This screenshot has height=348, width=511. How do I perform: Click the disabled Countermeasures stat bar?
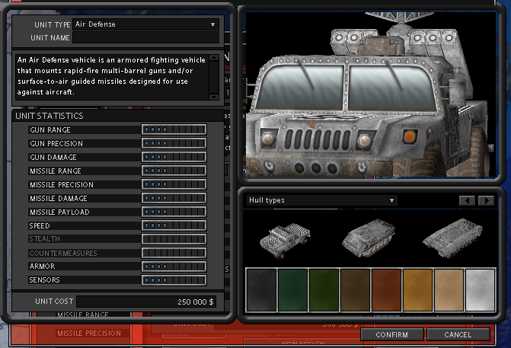(174, 253)
